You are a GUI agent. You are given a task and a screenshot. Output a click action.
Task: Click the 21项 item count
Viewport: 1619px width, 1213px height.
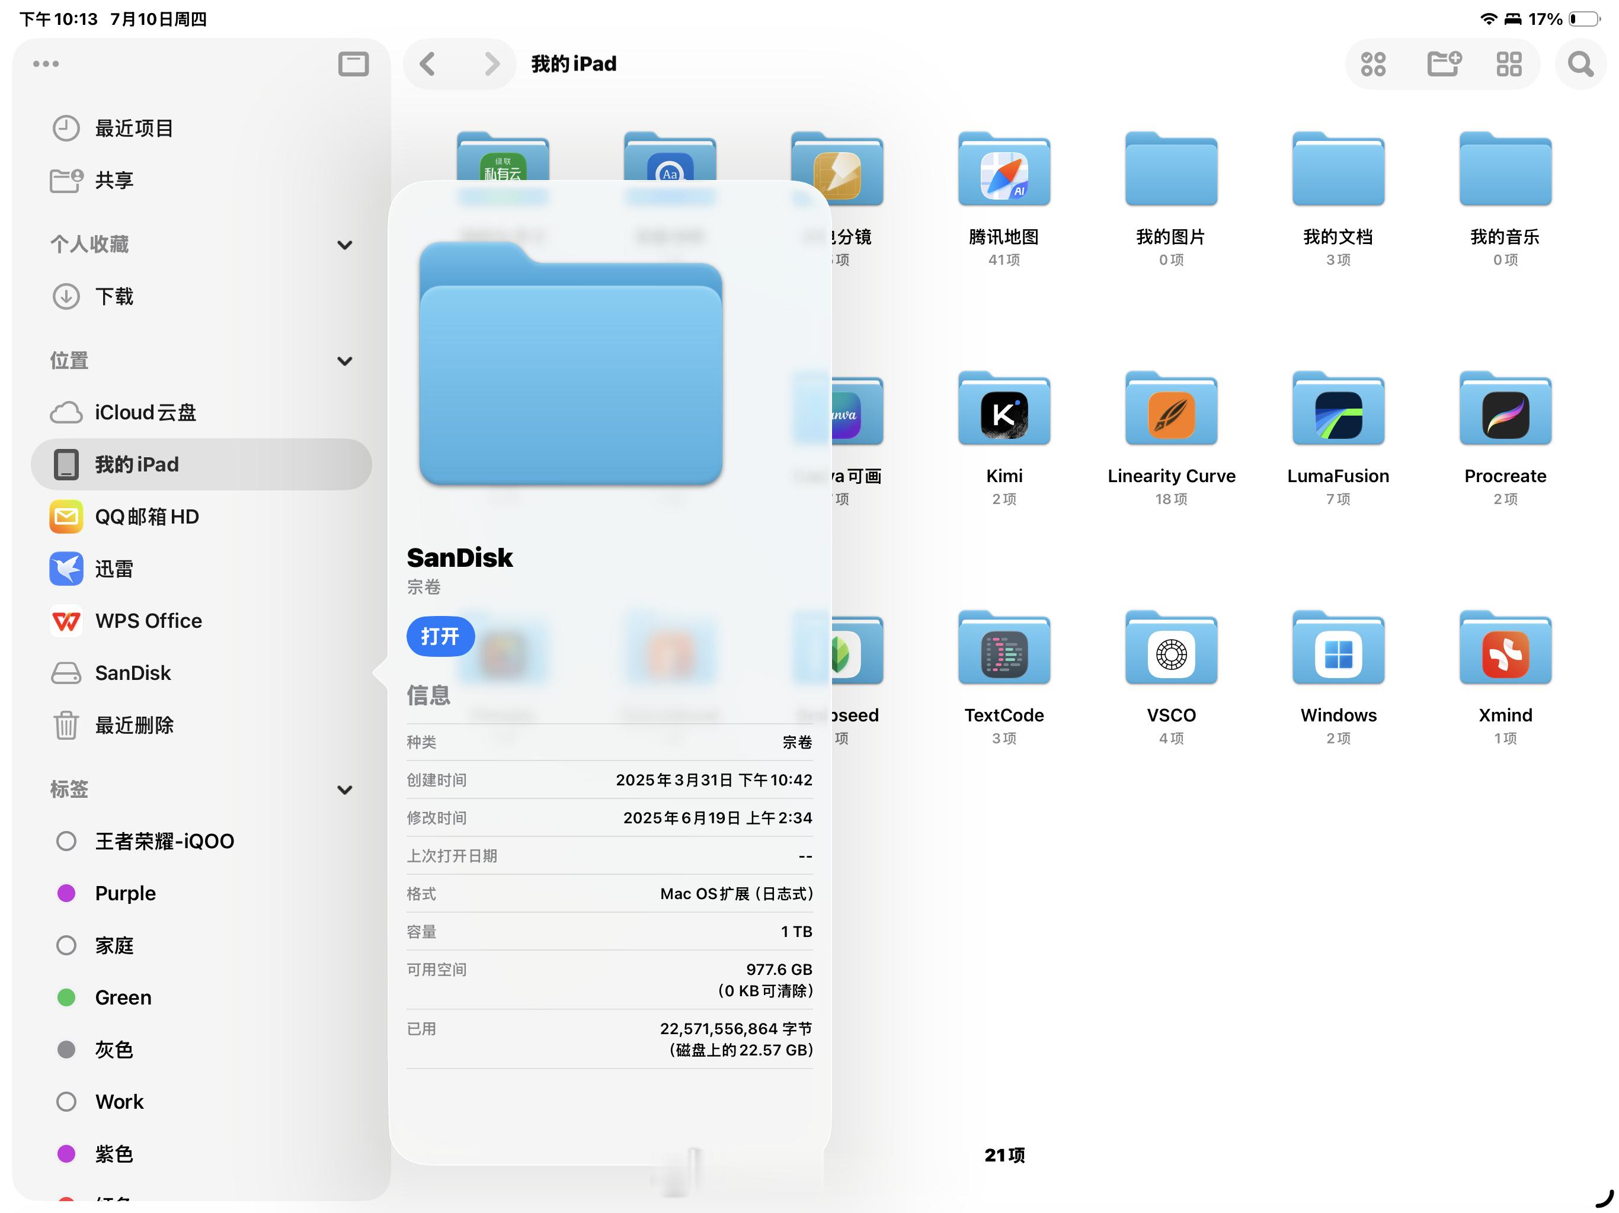(x=1004, y=1155)
